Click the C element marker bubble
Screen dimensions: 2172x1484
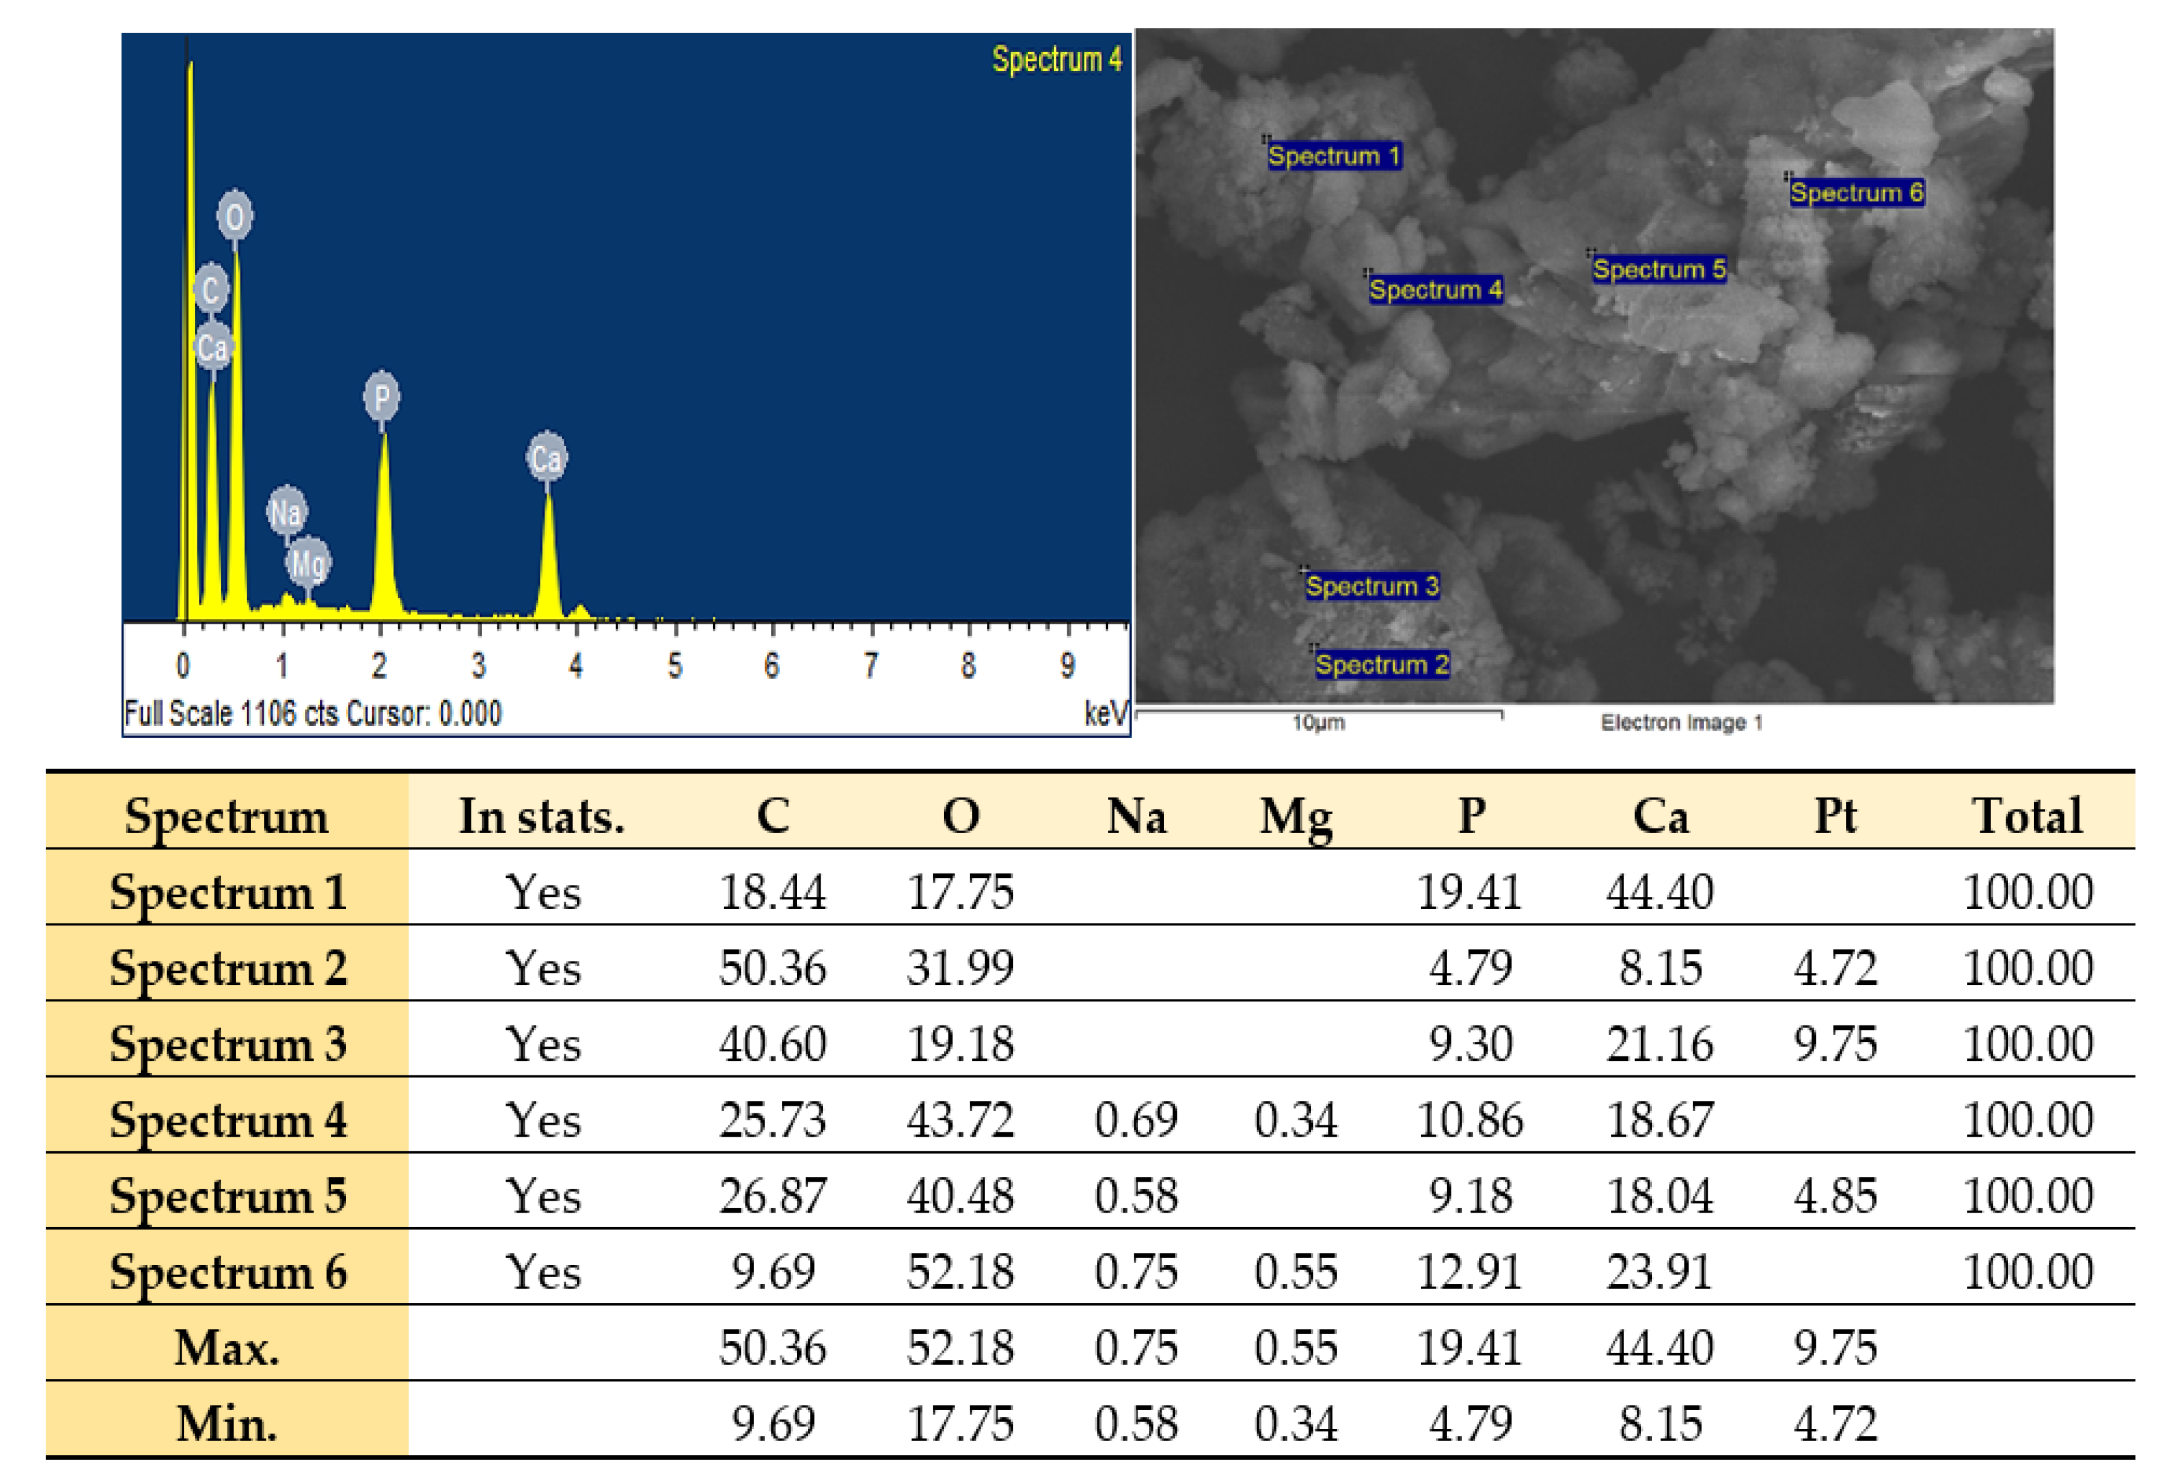pyautogui.click(x=211, y=288)
